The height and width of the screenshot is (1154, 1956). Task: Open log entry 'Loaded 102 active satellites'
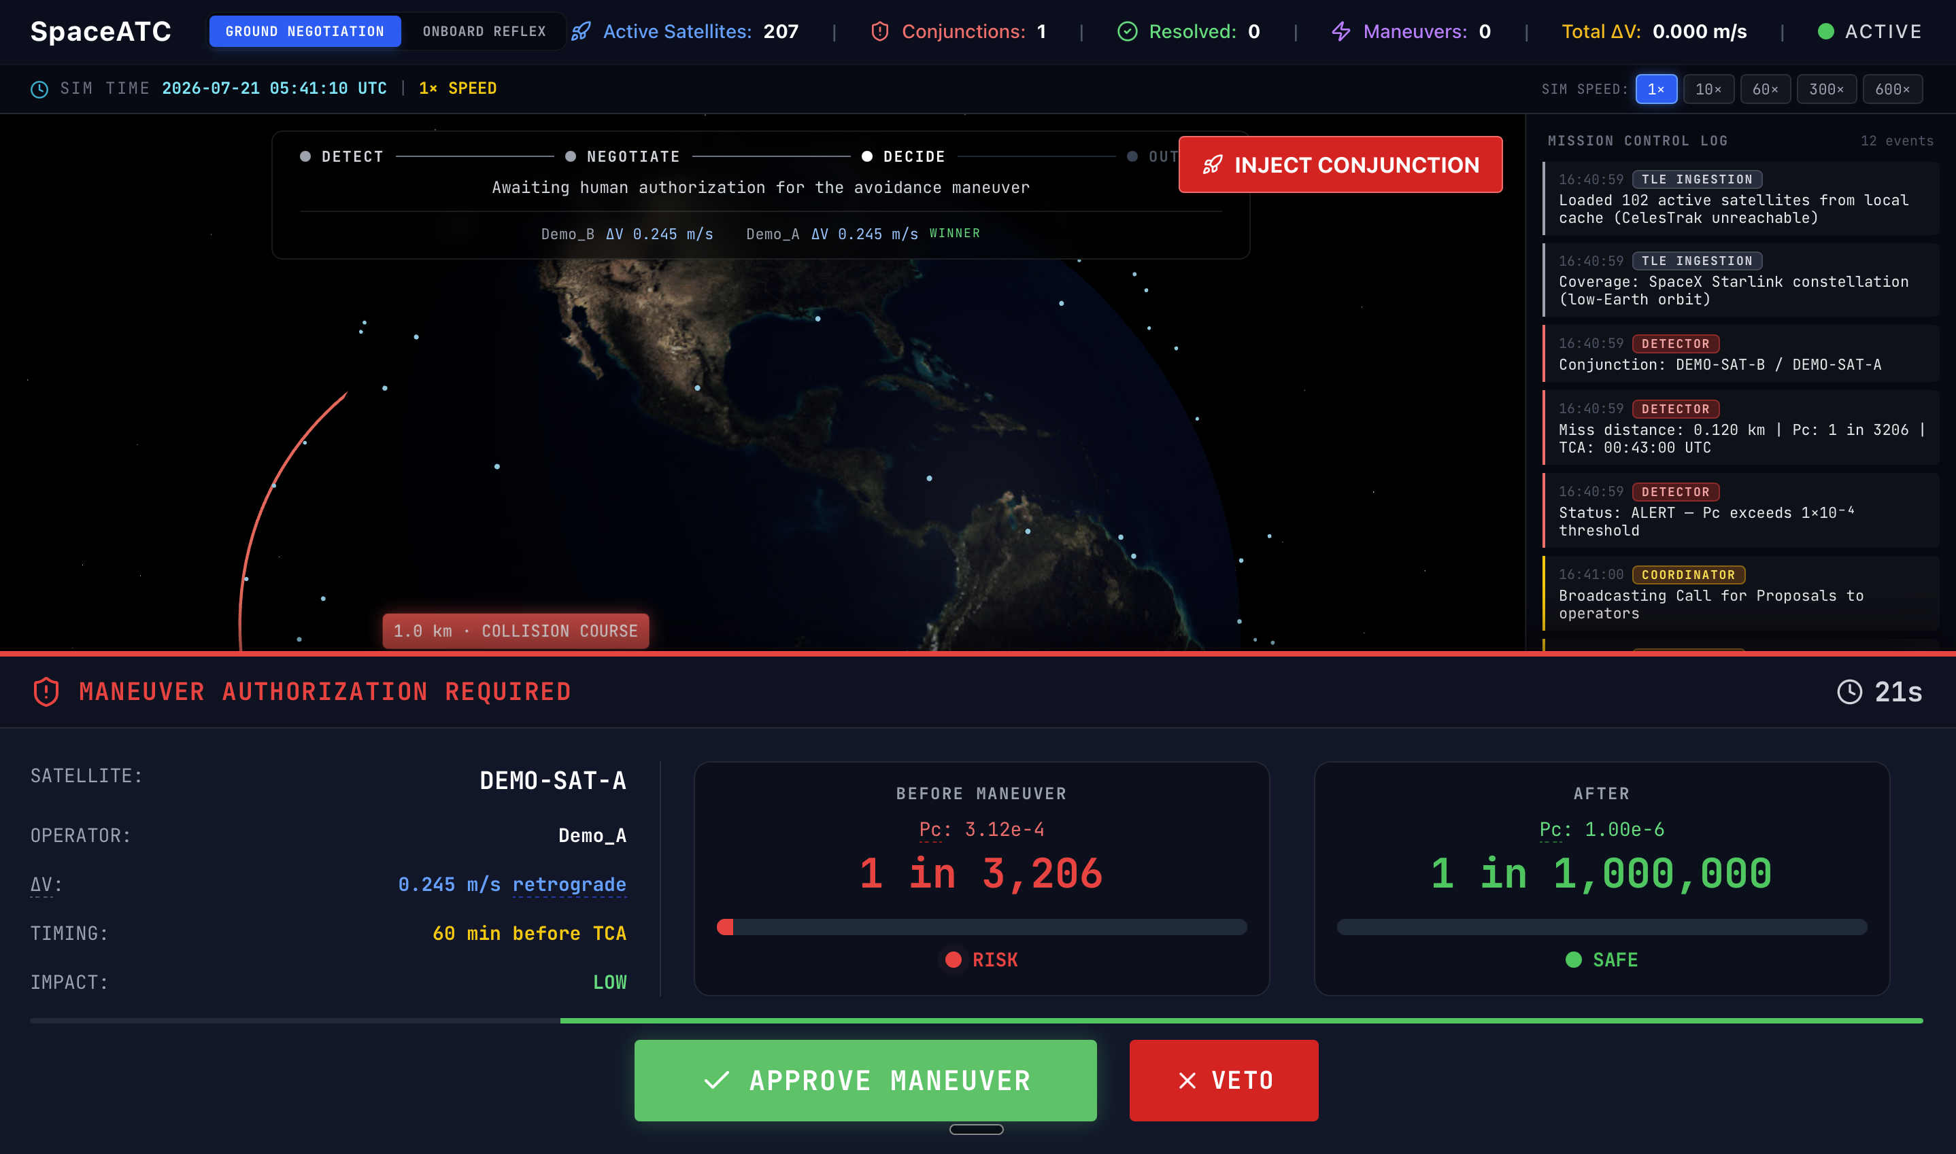tap(1740, 198)
